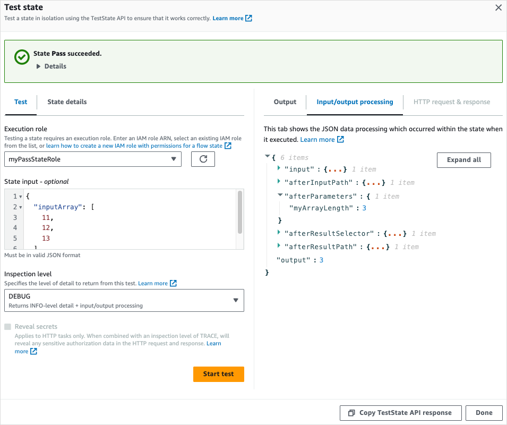Click the State input editor scrollbar
The height and width of the screenshot is (425, 507).
[x=240, y=212]
